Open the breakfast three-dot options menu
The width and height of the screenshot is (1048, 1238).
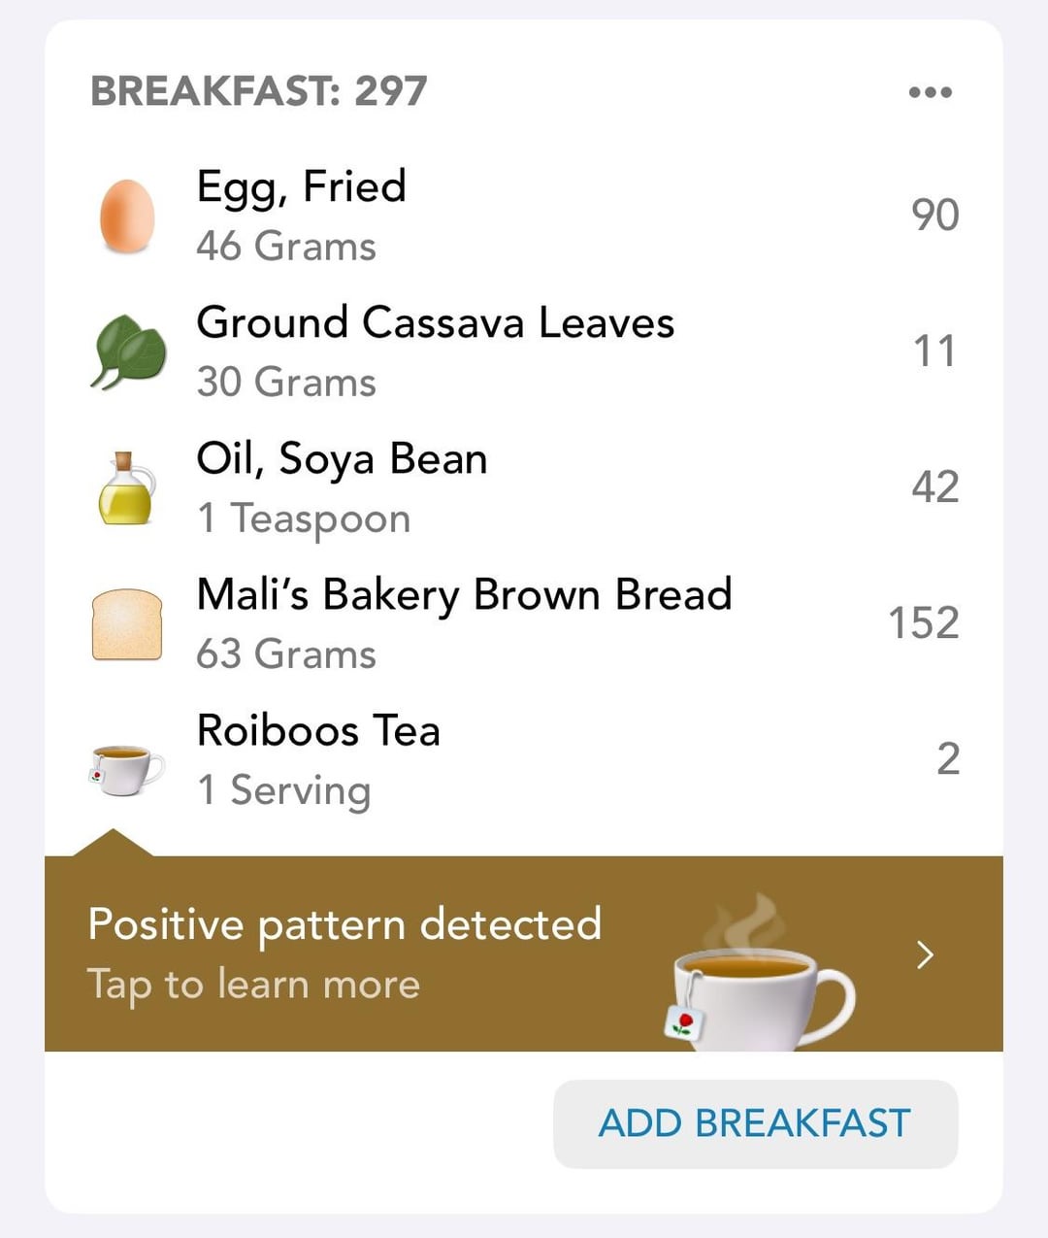click(931, 92)
